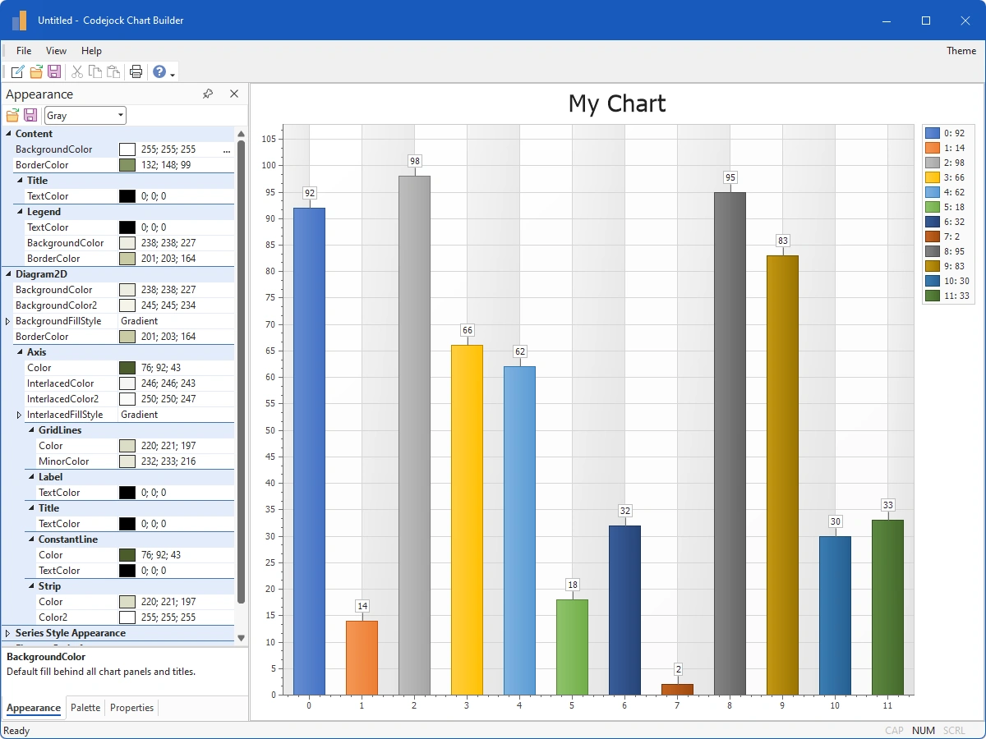Viewport: 986px width, 739px height.
Task: Click the Cut scissors icon
Action: click(x=77, y=71)
